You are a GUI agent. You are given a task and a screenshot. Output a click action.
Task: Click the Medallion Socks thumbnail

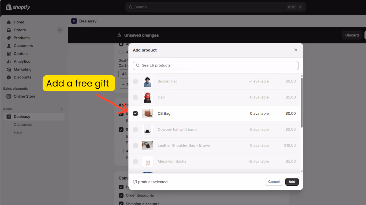[x=147, y=161]
